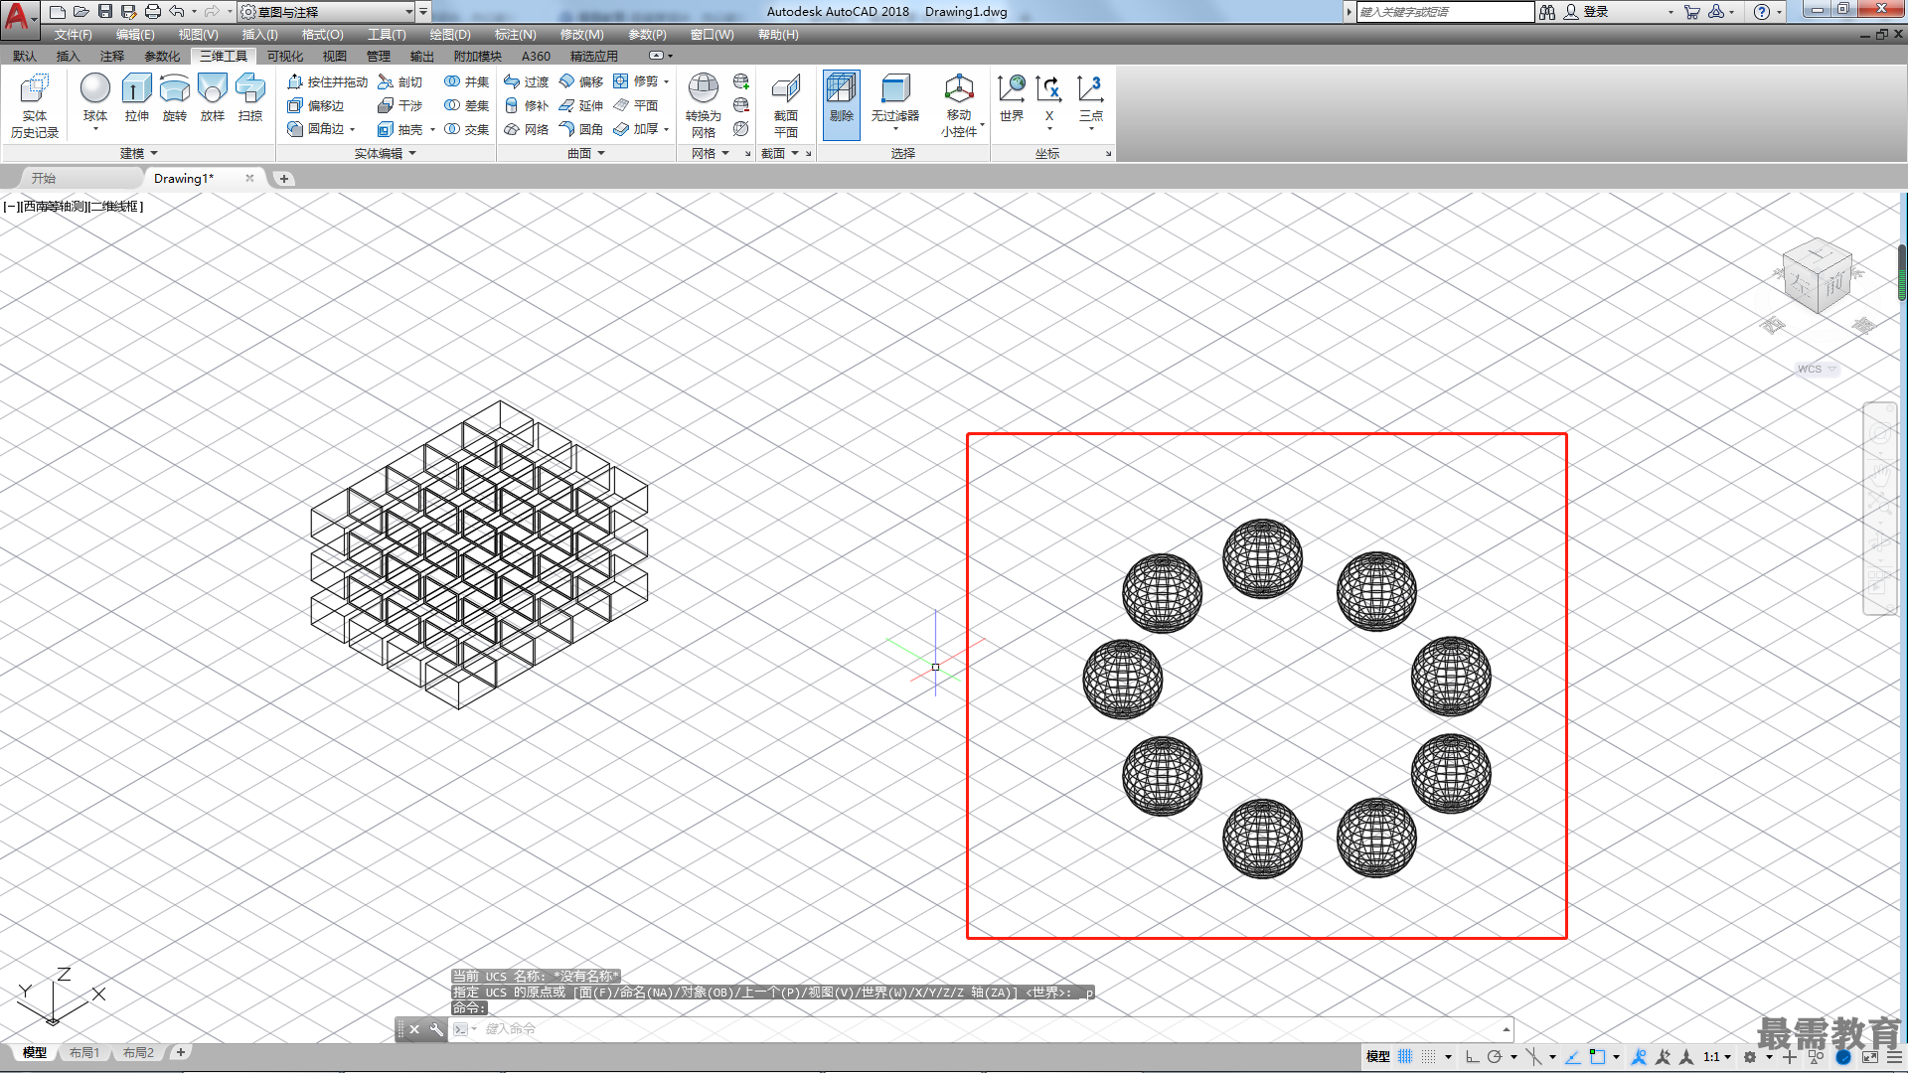
Task: Toggle isometric drafting icon in status bar
Action: click(x=1534, y=1056)
